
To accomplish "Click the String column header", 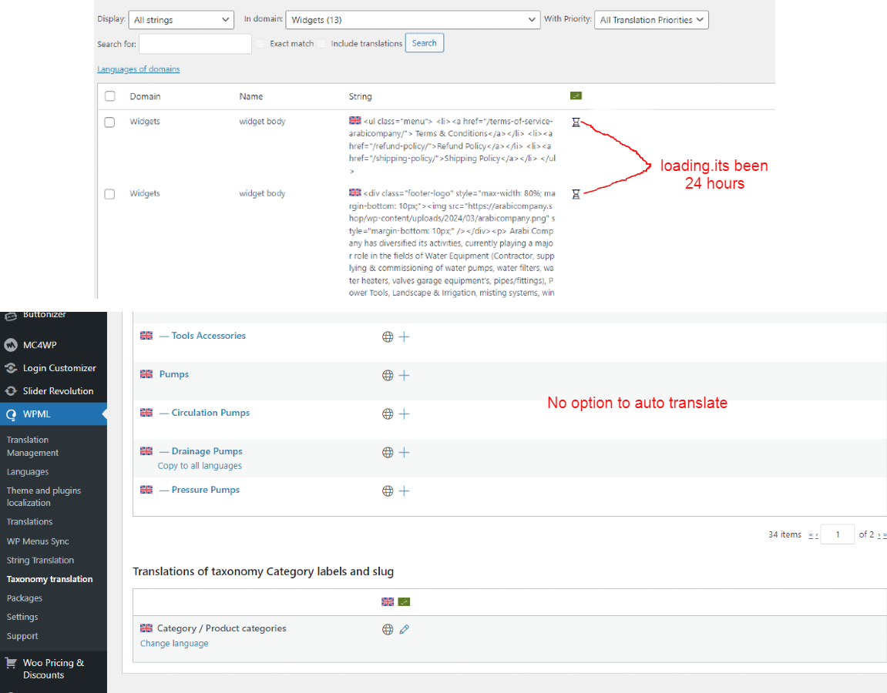I will coord(361,97).
